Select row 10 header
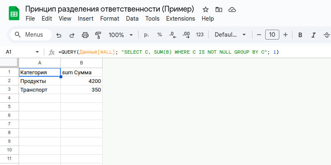 click(x=9, y=150)
